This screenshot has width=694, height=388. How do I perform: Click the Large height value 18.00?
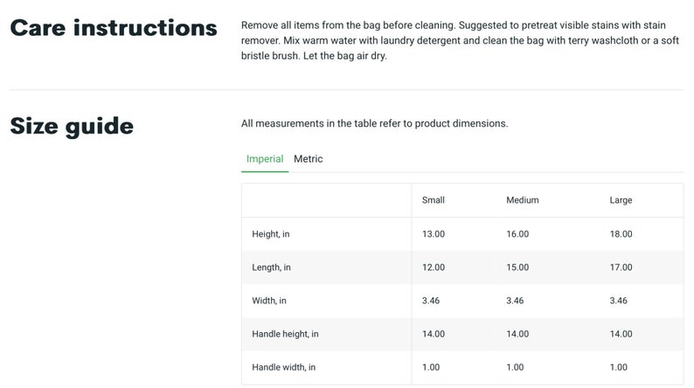pyautogui.click(x=621, y=234)
